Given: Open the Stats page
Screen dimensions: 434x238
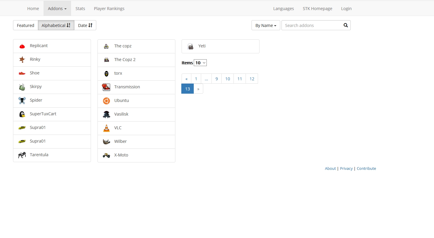Looking at the screenshot, I should click(80, 9).
